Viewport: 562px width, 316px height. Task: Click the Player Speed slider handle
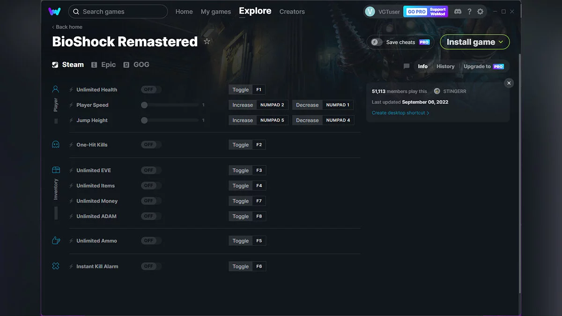point(144,105)
